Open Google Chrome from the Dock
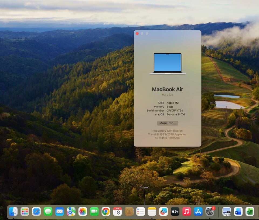The width and height of the screenshot is (259, 220). [x=106, y=211]
